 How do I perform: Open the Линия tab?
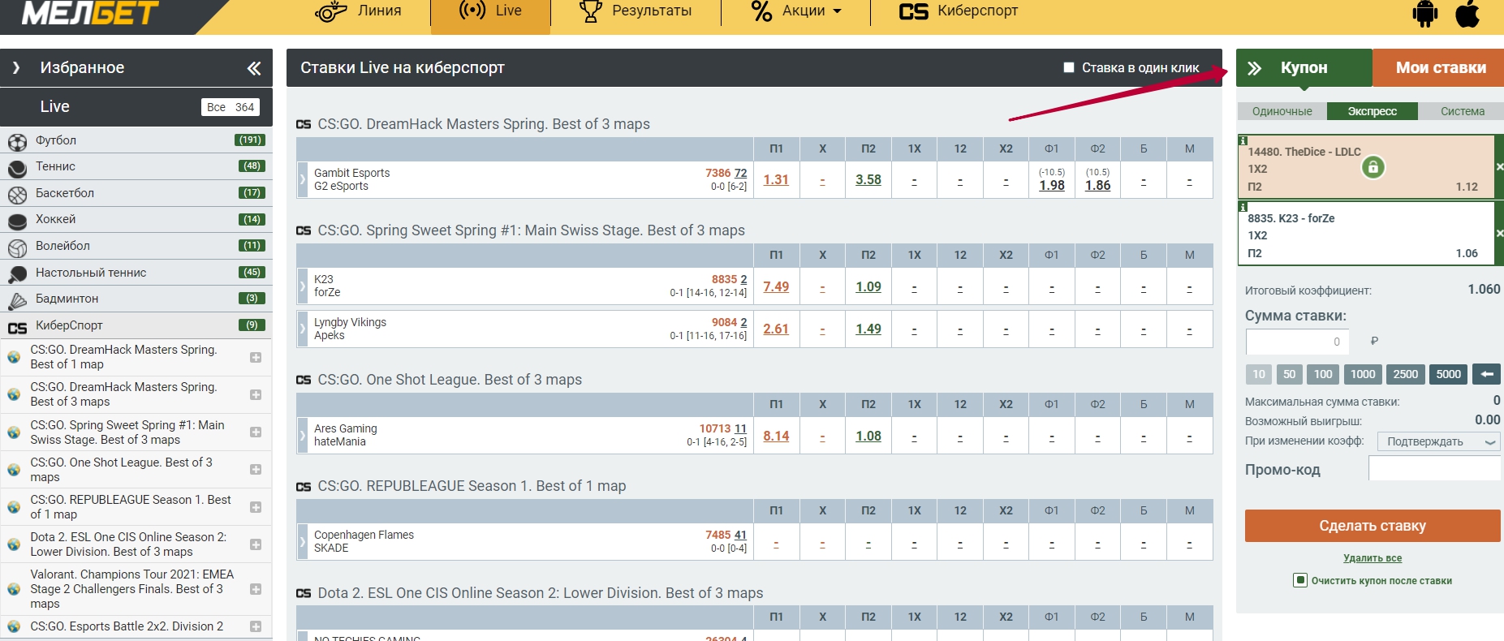tap(358, 11)
